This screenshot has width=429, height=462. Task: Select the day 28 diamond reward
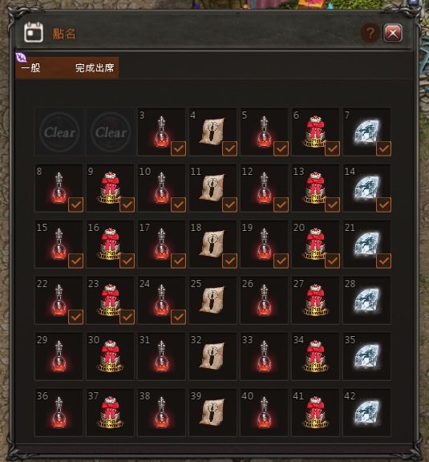click(x=366, y=300)
